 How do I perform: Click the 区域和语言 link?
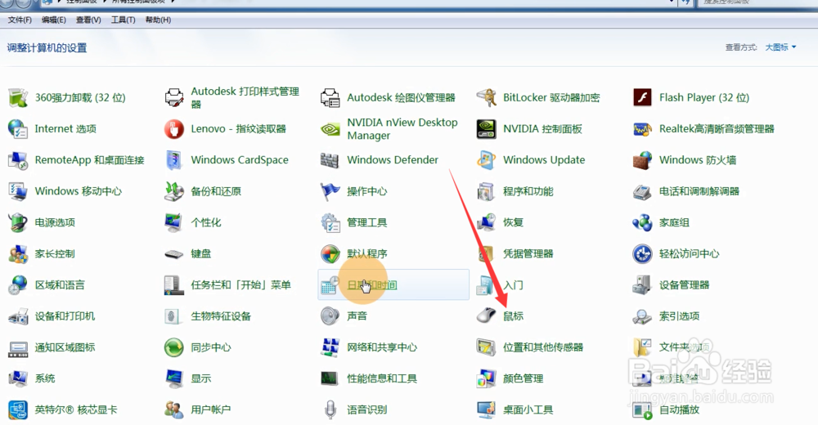[60, 285]
